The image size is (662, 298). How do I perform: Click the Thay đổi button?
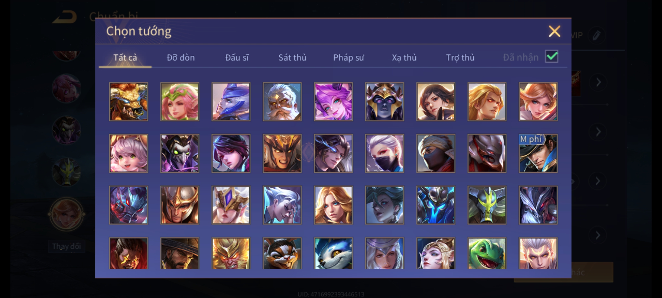pyautogui.click(x=66, y=246)
